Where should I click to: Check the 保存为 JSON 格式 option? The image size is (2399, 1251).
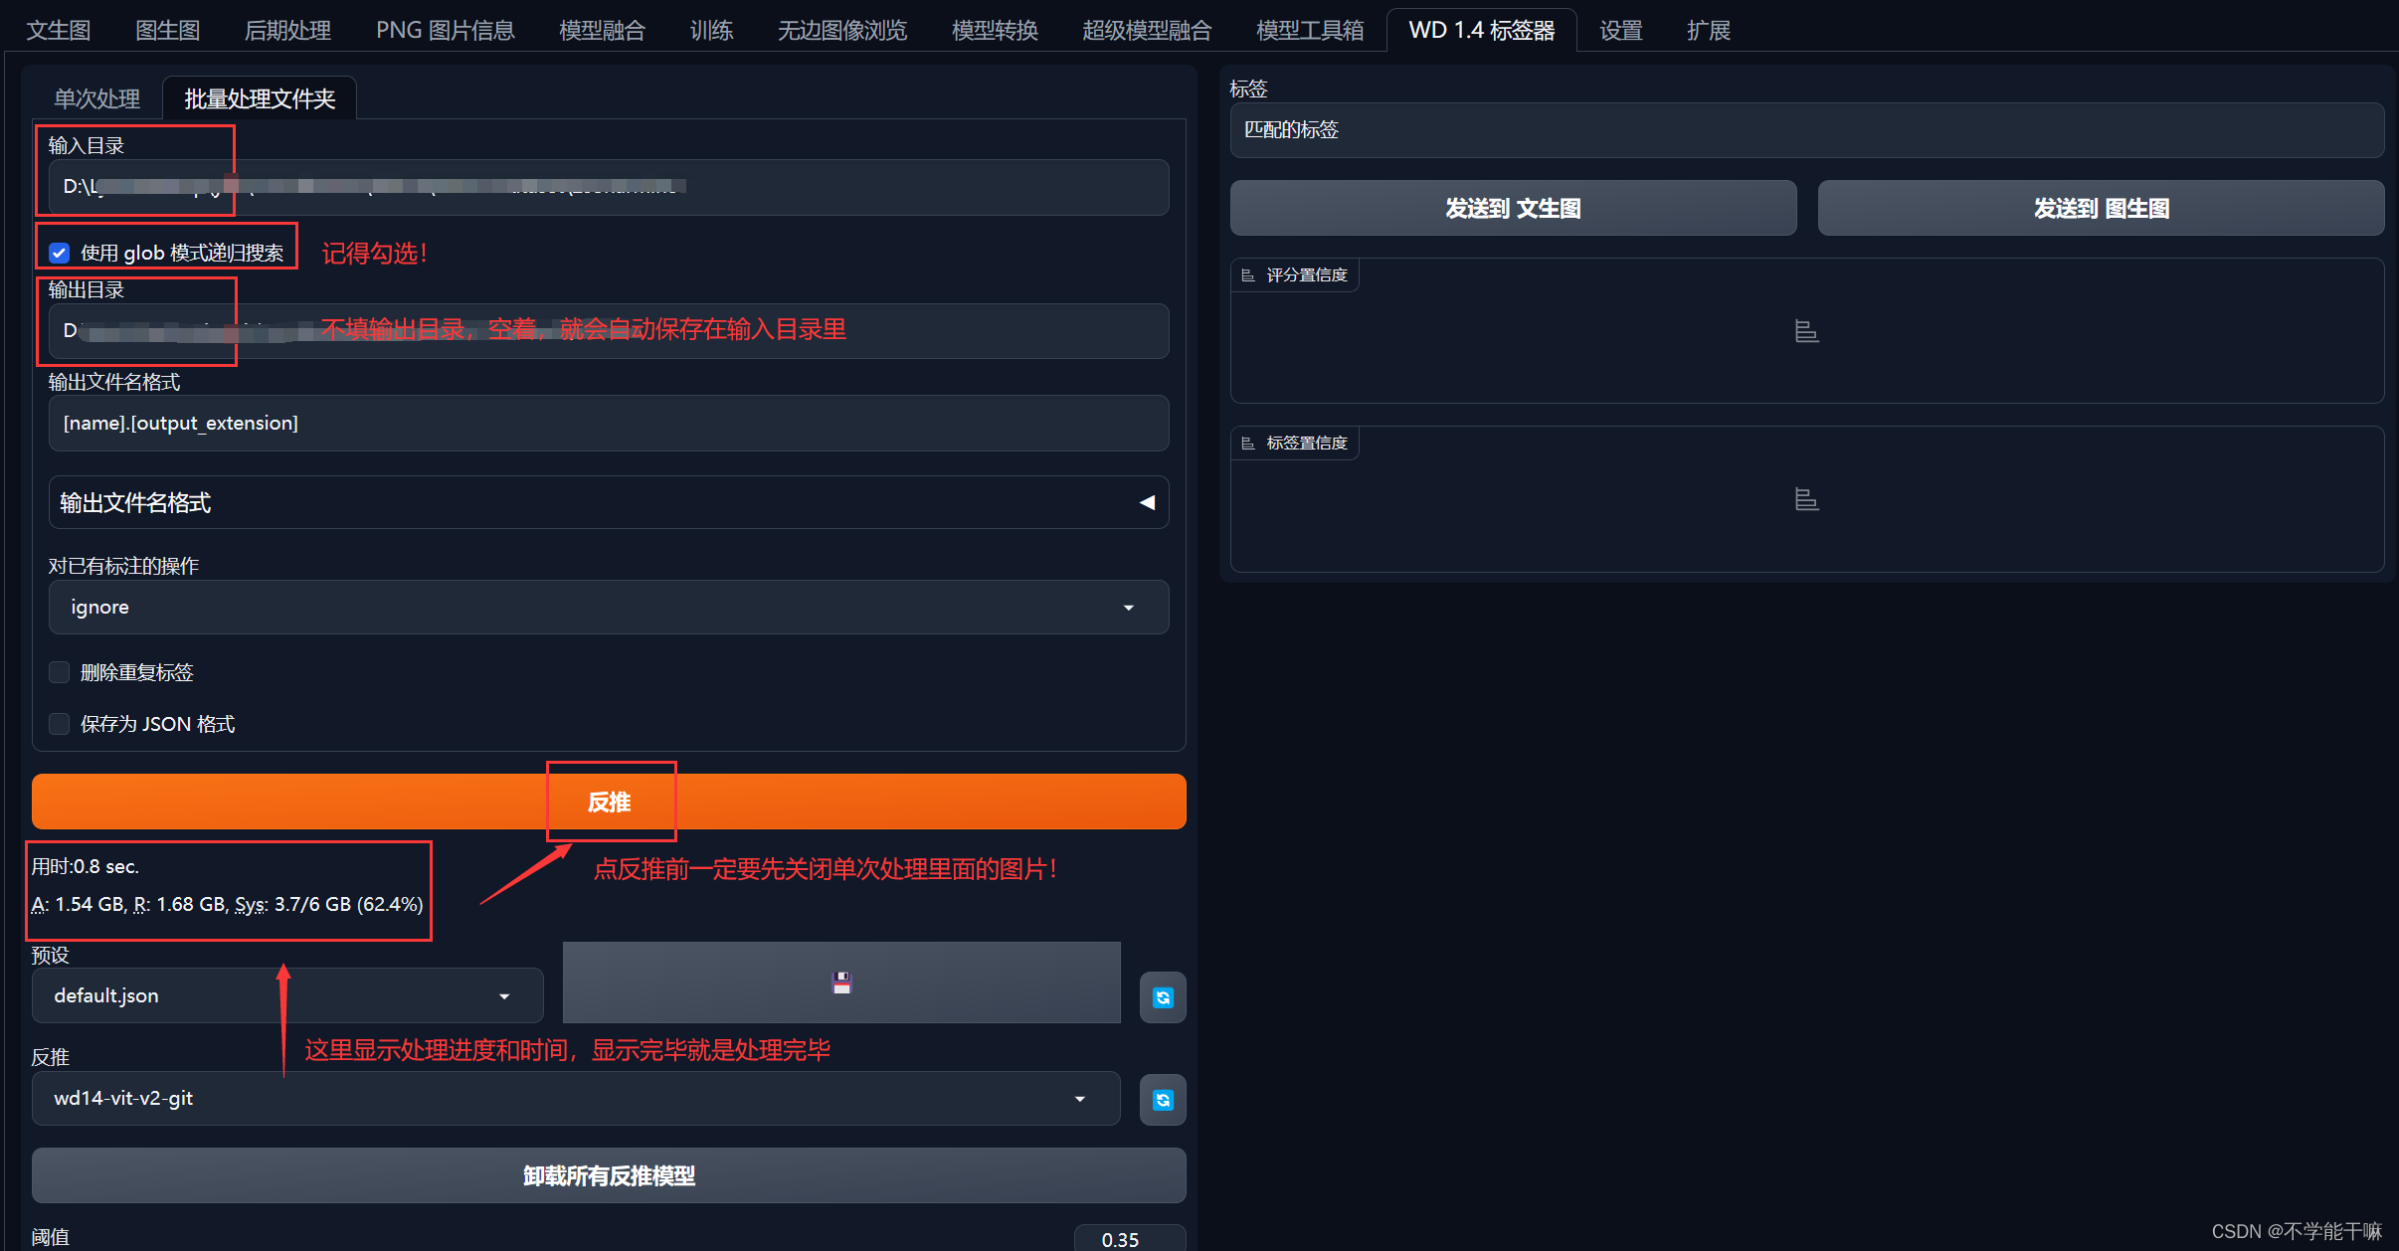tap(60, 724)
